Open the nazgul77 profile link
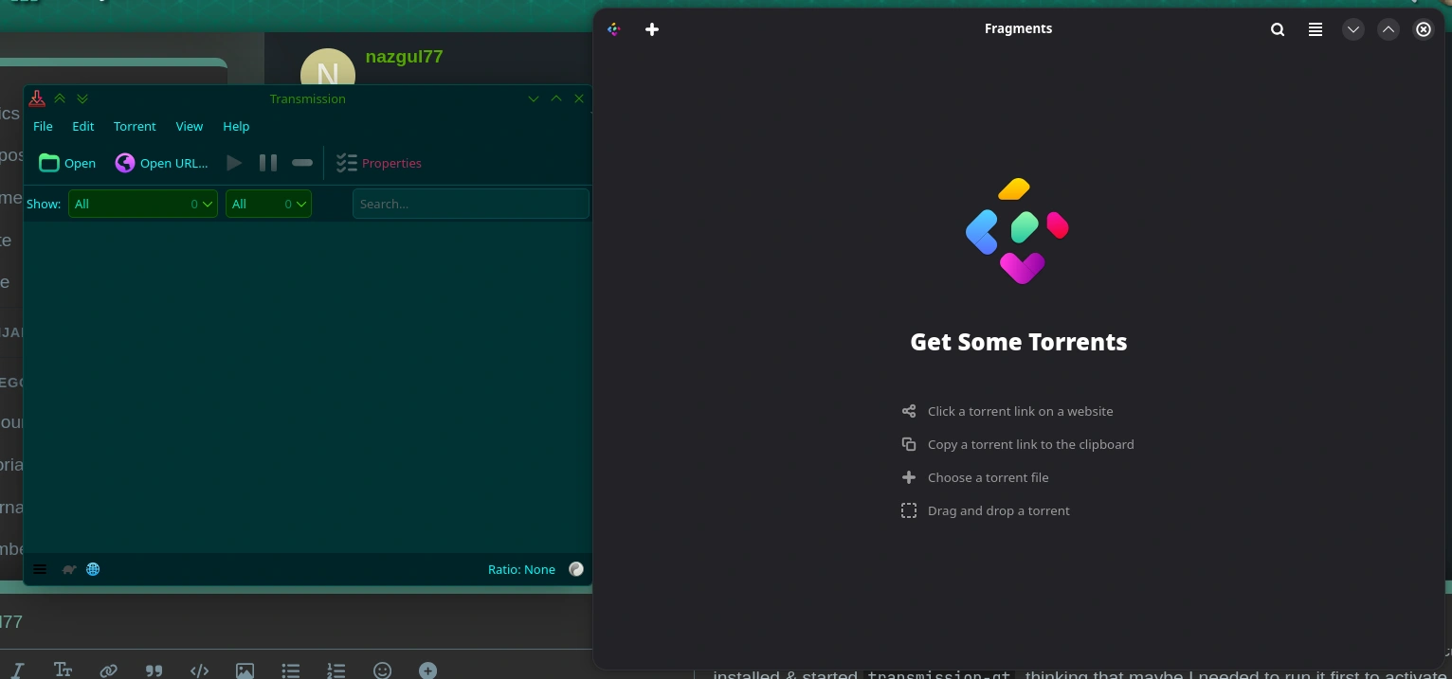The width and height of the screenshot is (1452, 679). coord(404,56)
